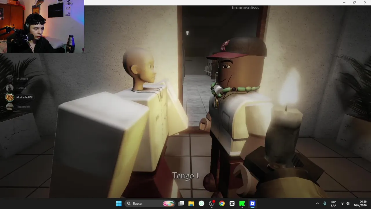
Task: Focus the Roblox taskbar icon
Action: coord(252,203)
